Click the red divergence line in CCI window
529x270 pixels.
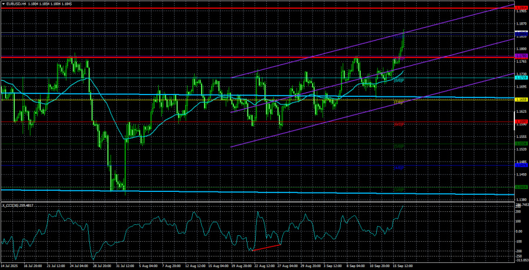(x=268, y=247)
